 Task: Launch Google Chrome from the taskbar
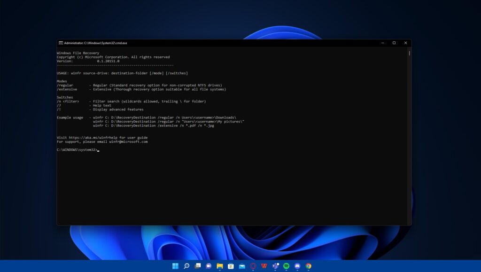[309, 266]
